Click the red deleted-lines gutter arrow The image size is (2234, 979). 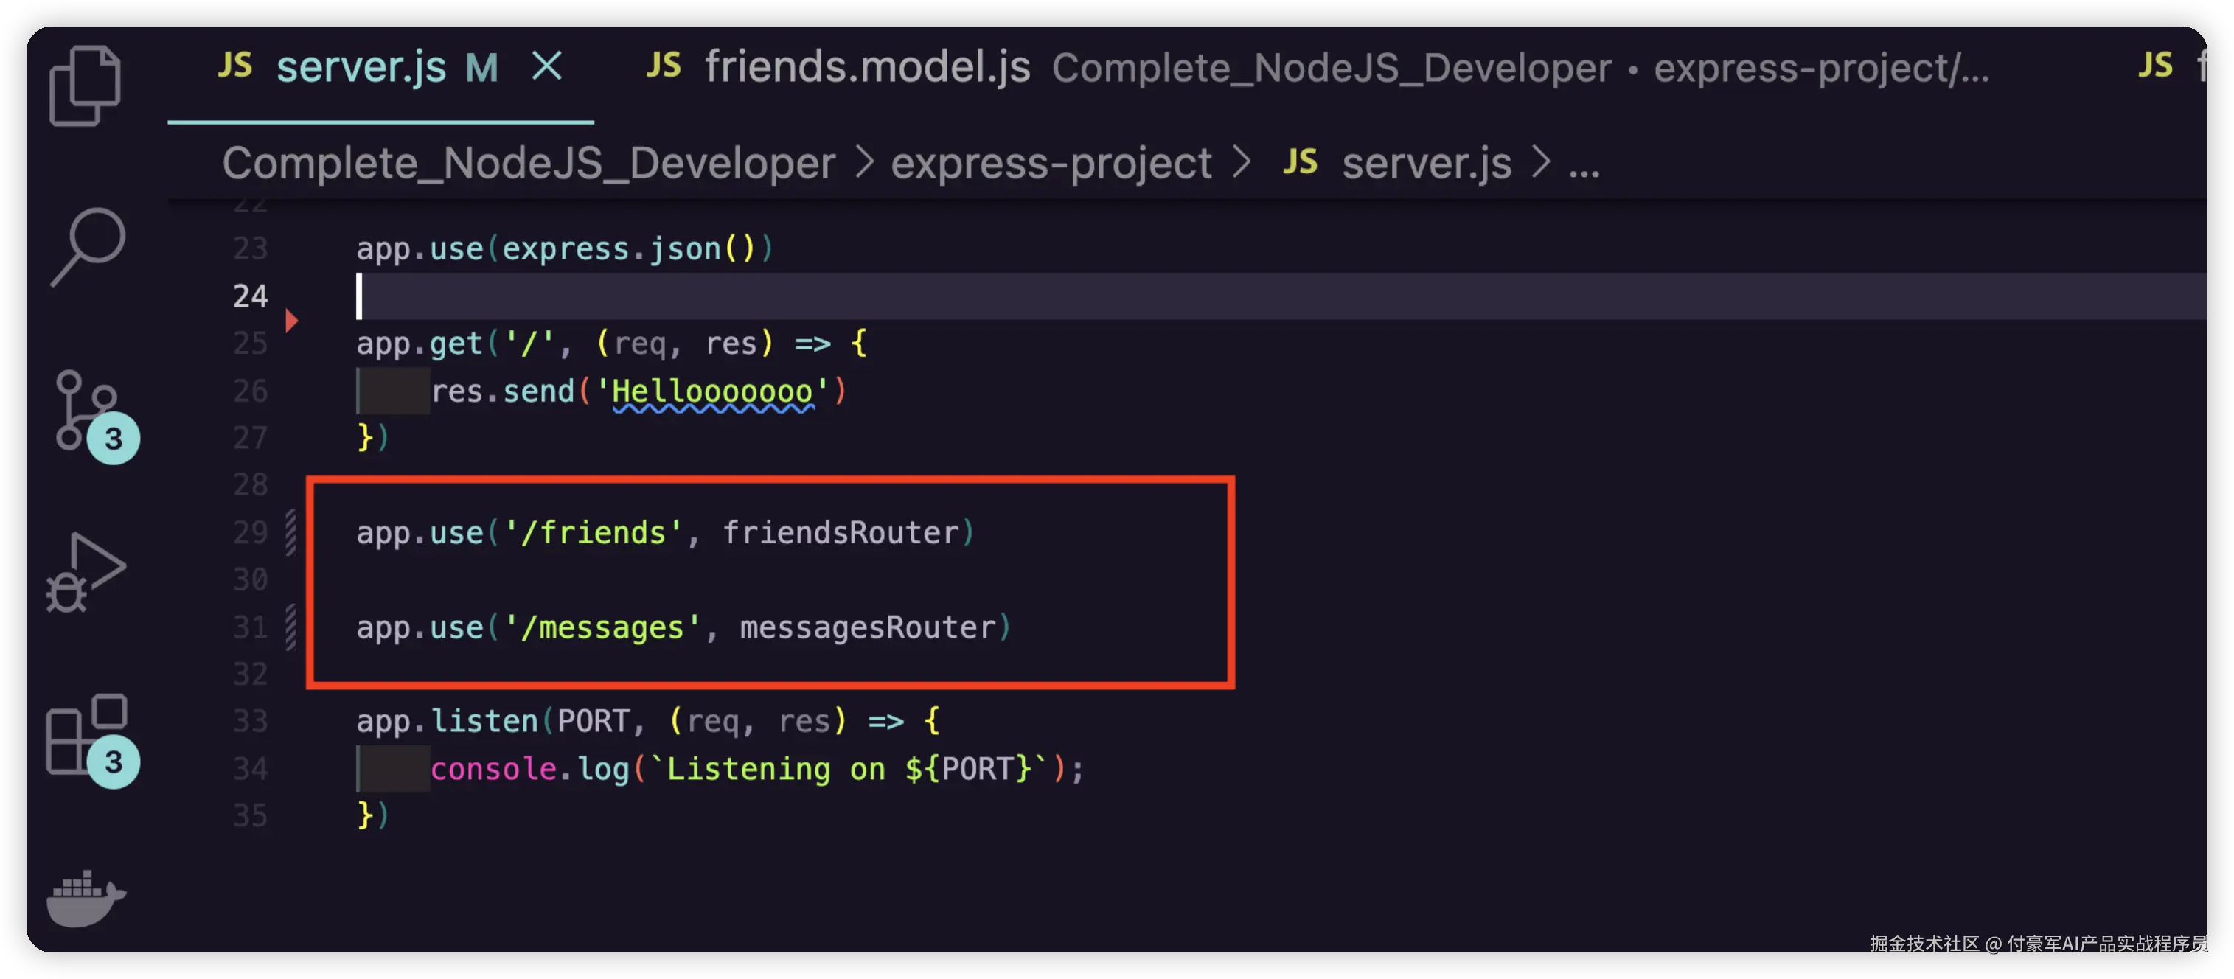pos(292,321)
